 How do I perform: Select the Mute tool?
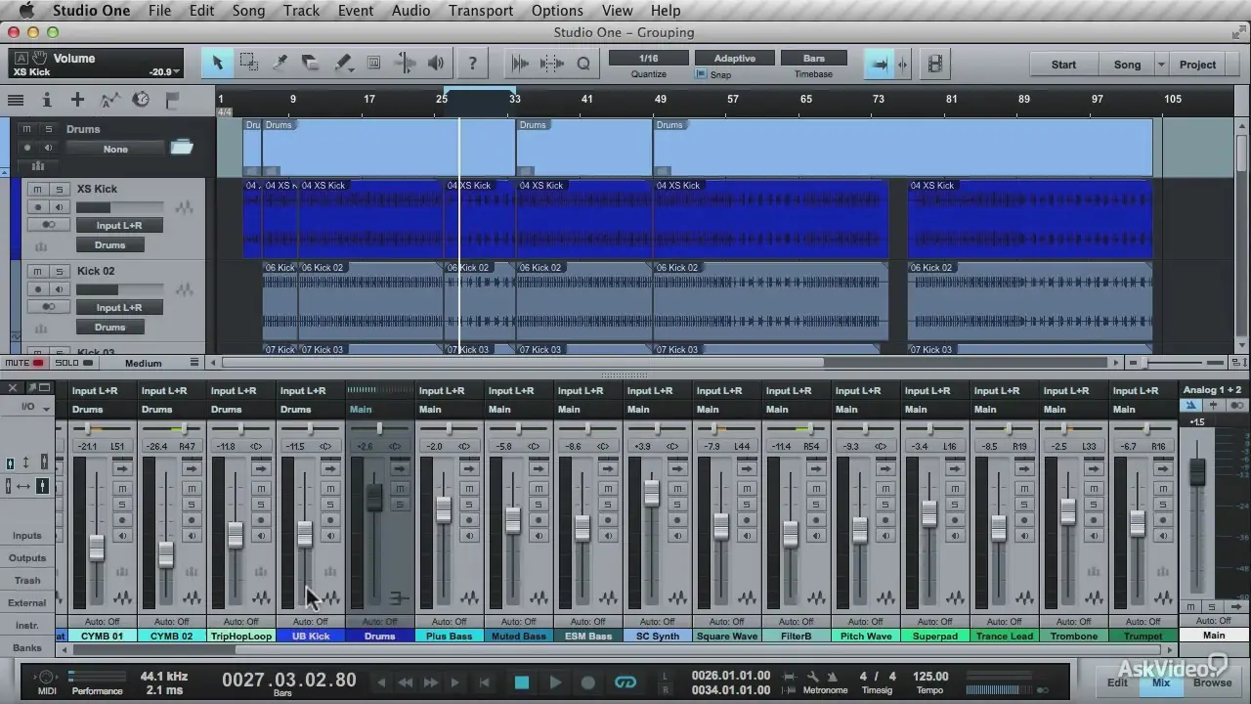tap(373, 64)
